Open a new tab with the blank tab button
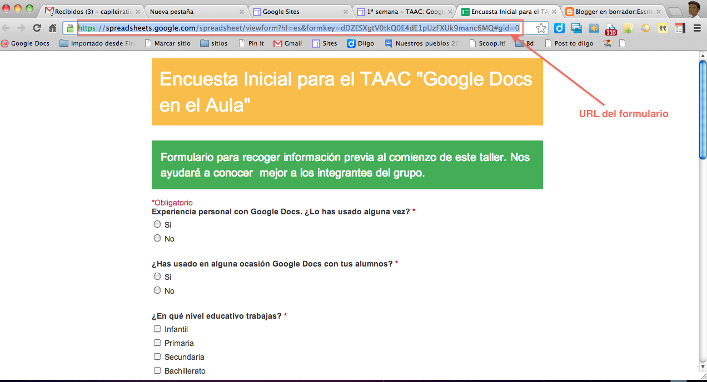This screenshot has width=707, height=382. tap(674, 12)
